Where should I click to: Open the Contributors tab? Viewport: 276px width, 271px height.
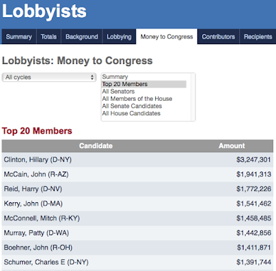coord(219,37)
